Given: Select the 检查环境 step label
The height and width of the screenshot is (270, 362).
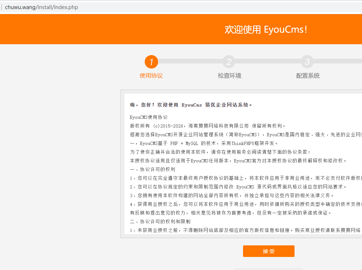Looking at the screenshot, I should (229, 76).
